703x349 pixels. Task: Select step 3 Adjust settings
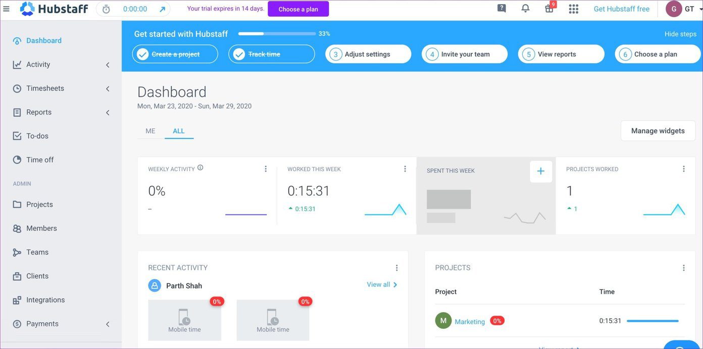[368, 54]
